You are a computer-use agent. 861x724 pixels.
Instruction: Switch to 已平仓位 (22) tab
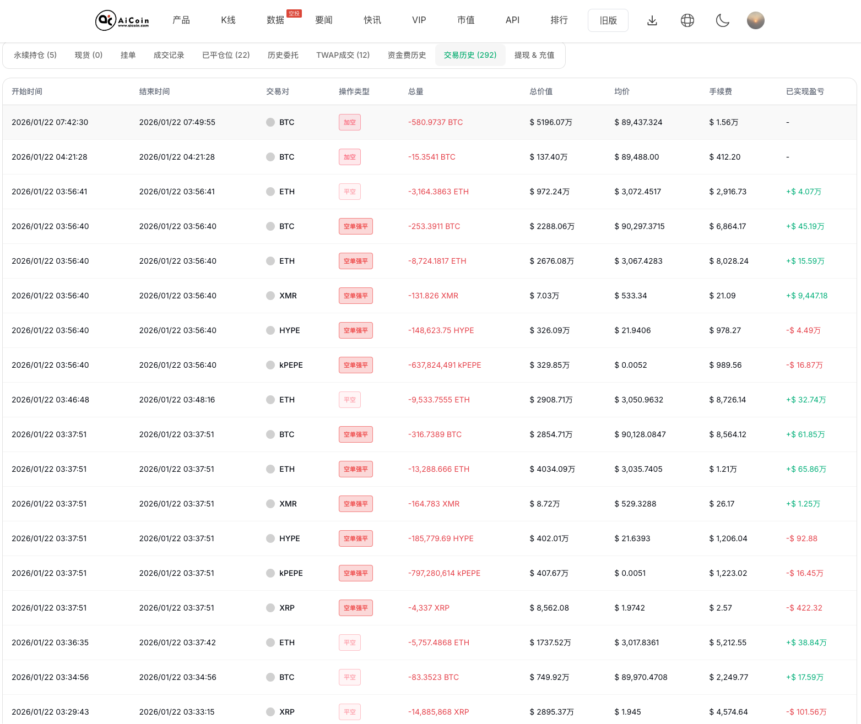point(226,55)
